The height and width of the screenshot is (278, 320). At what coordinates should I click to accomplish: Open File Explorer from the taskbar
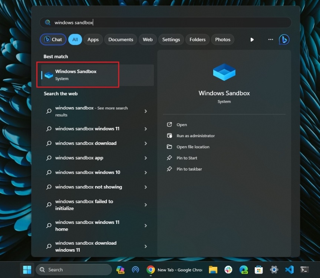(x=212, y=269)
